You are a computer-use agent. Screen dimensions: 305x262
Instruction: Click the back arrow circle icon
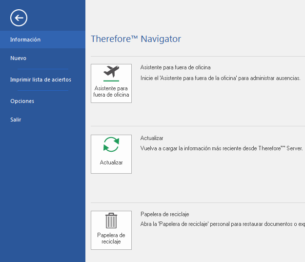(19, 18)
